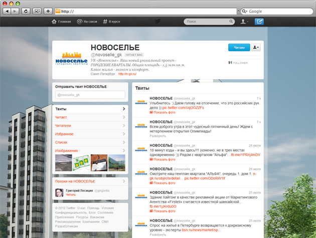Viewport: 316px width, 238px height.
Task: Focus the http:// address bar
Action: [x=145, y=12]
